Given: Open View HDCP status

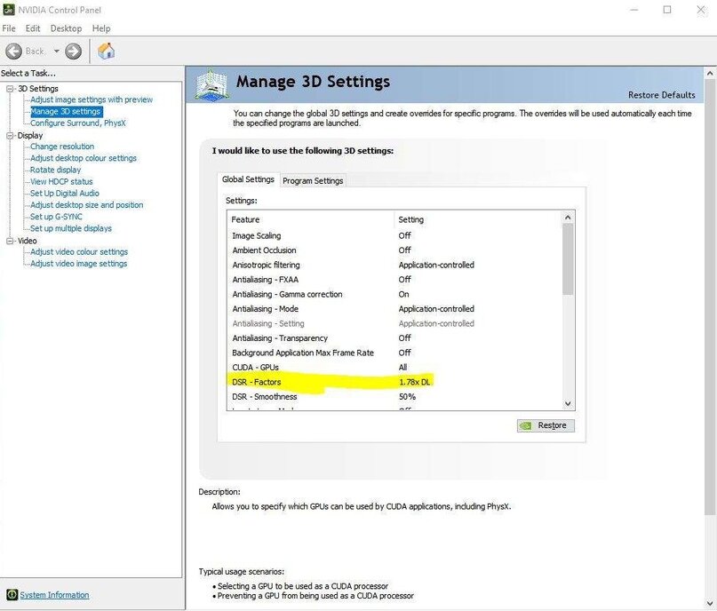Looking at the screenshot, I should 61,181.
